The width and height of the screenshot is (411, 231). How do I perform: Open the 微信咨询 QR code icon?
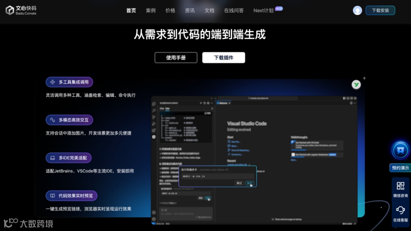click(x=400, y=186)
